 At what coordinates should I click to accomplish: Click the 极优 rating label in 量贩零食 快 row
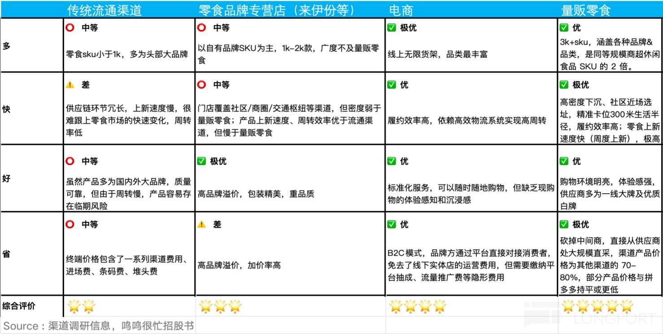point(581,85)
